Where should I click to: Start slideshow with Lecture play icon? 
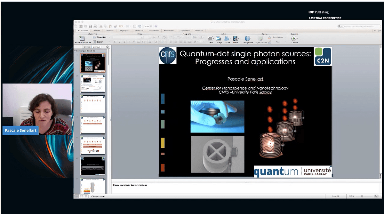coord(294,38)
